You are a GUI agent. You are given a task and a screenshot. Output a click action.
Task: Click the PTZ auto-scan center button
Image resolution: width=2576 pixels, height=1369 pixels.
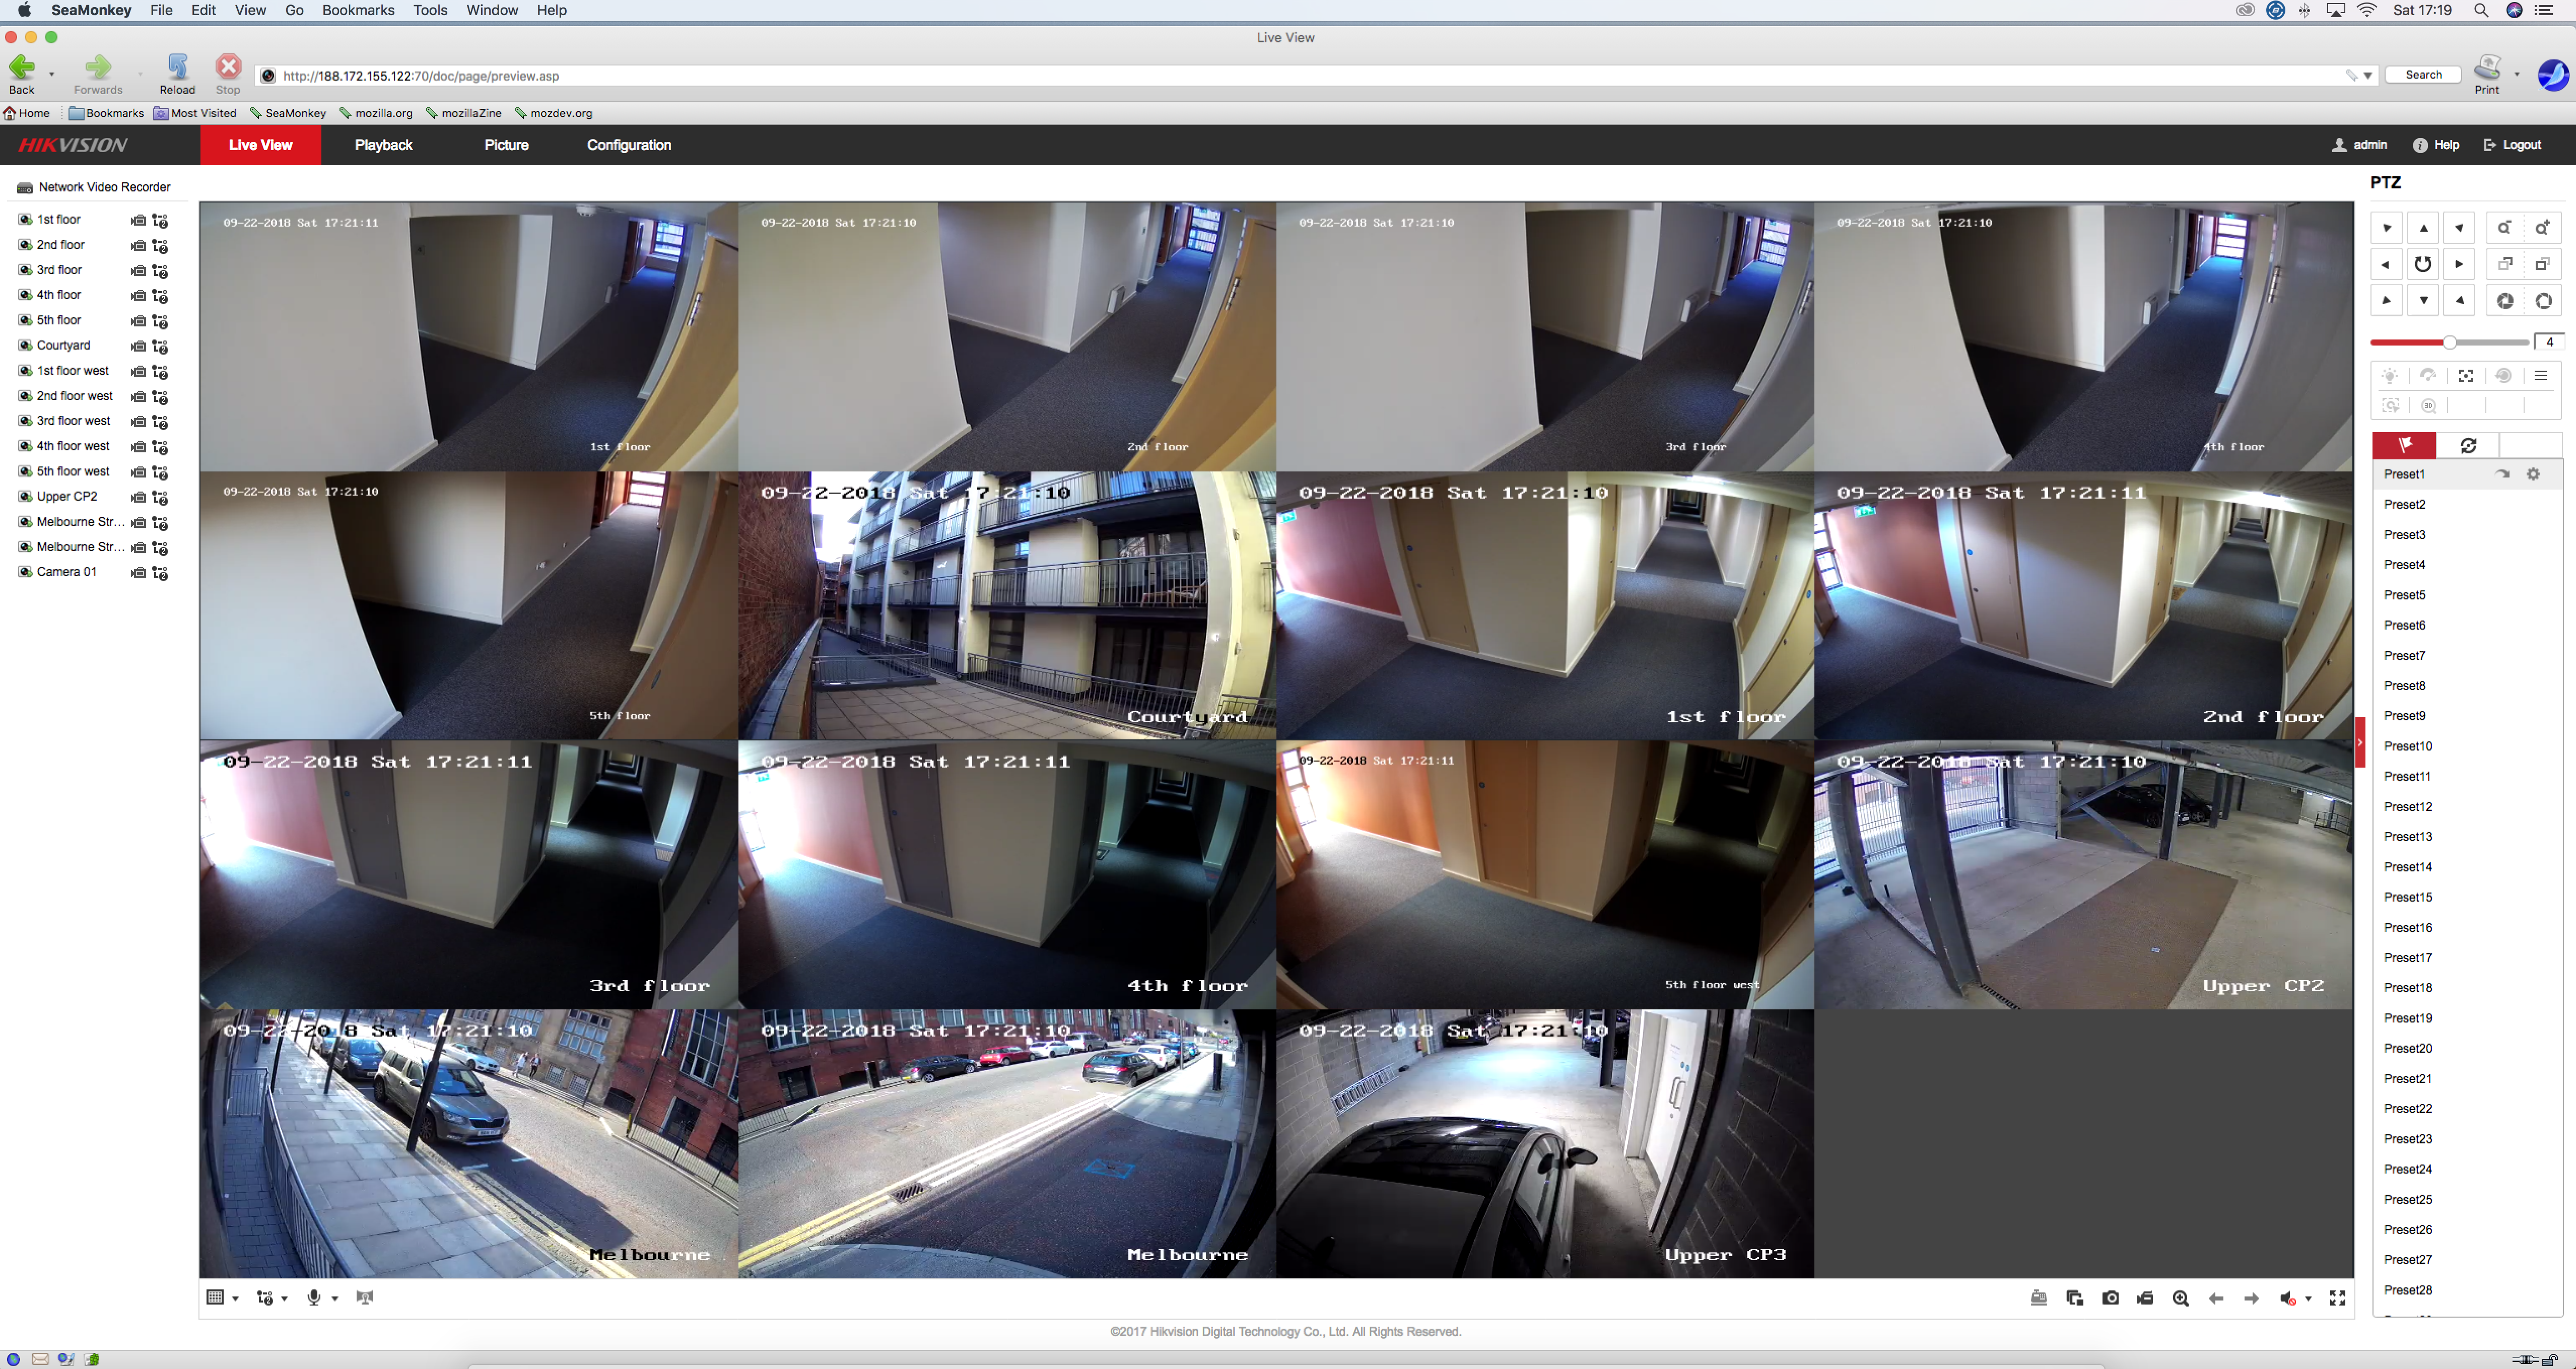[x=2422, y=264]
